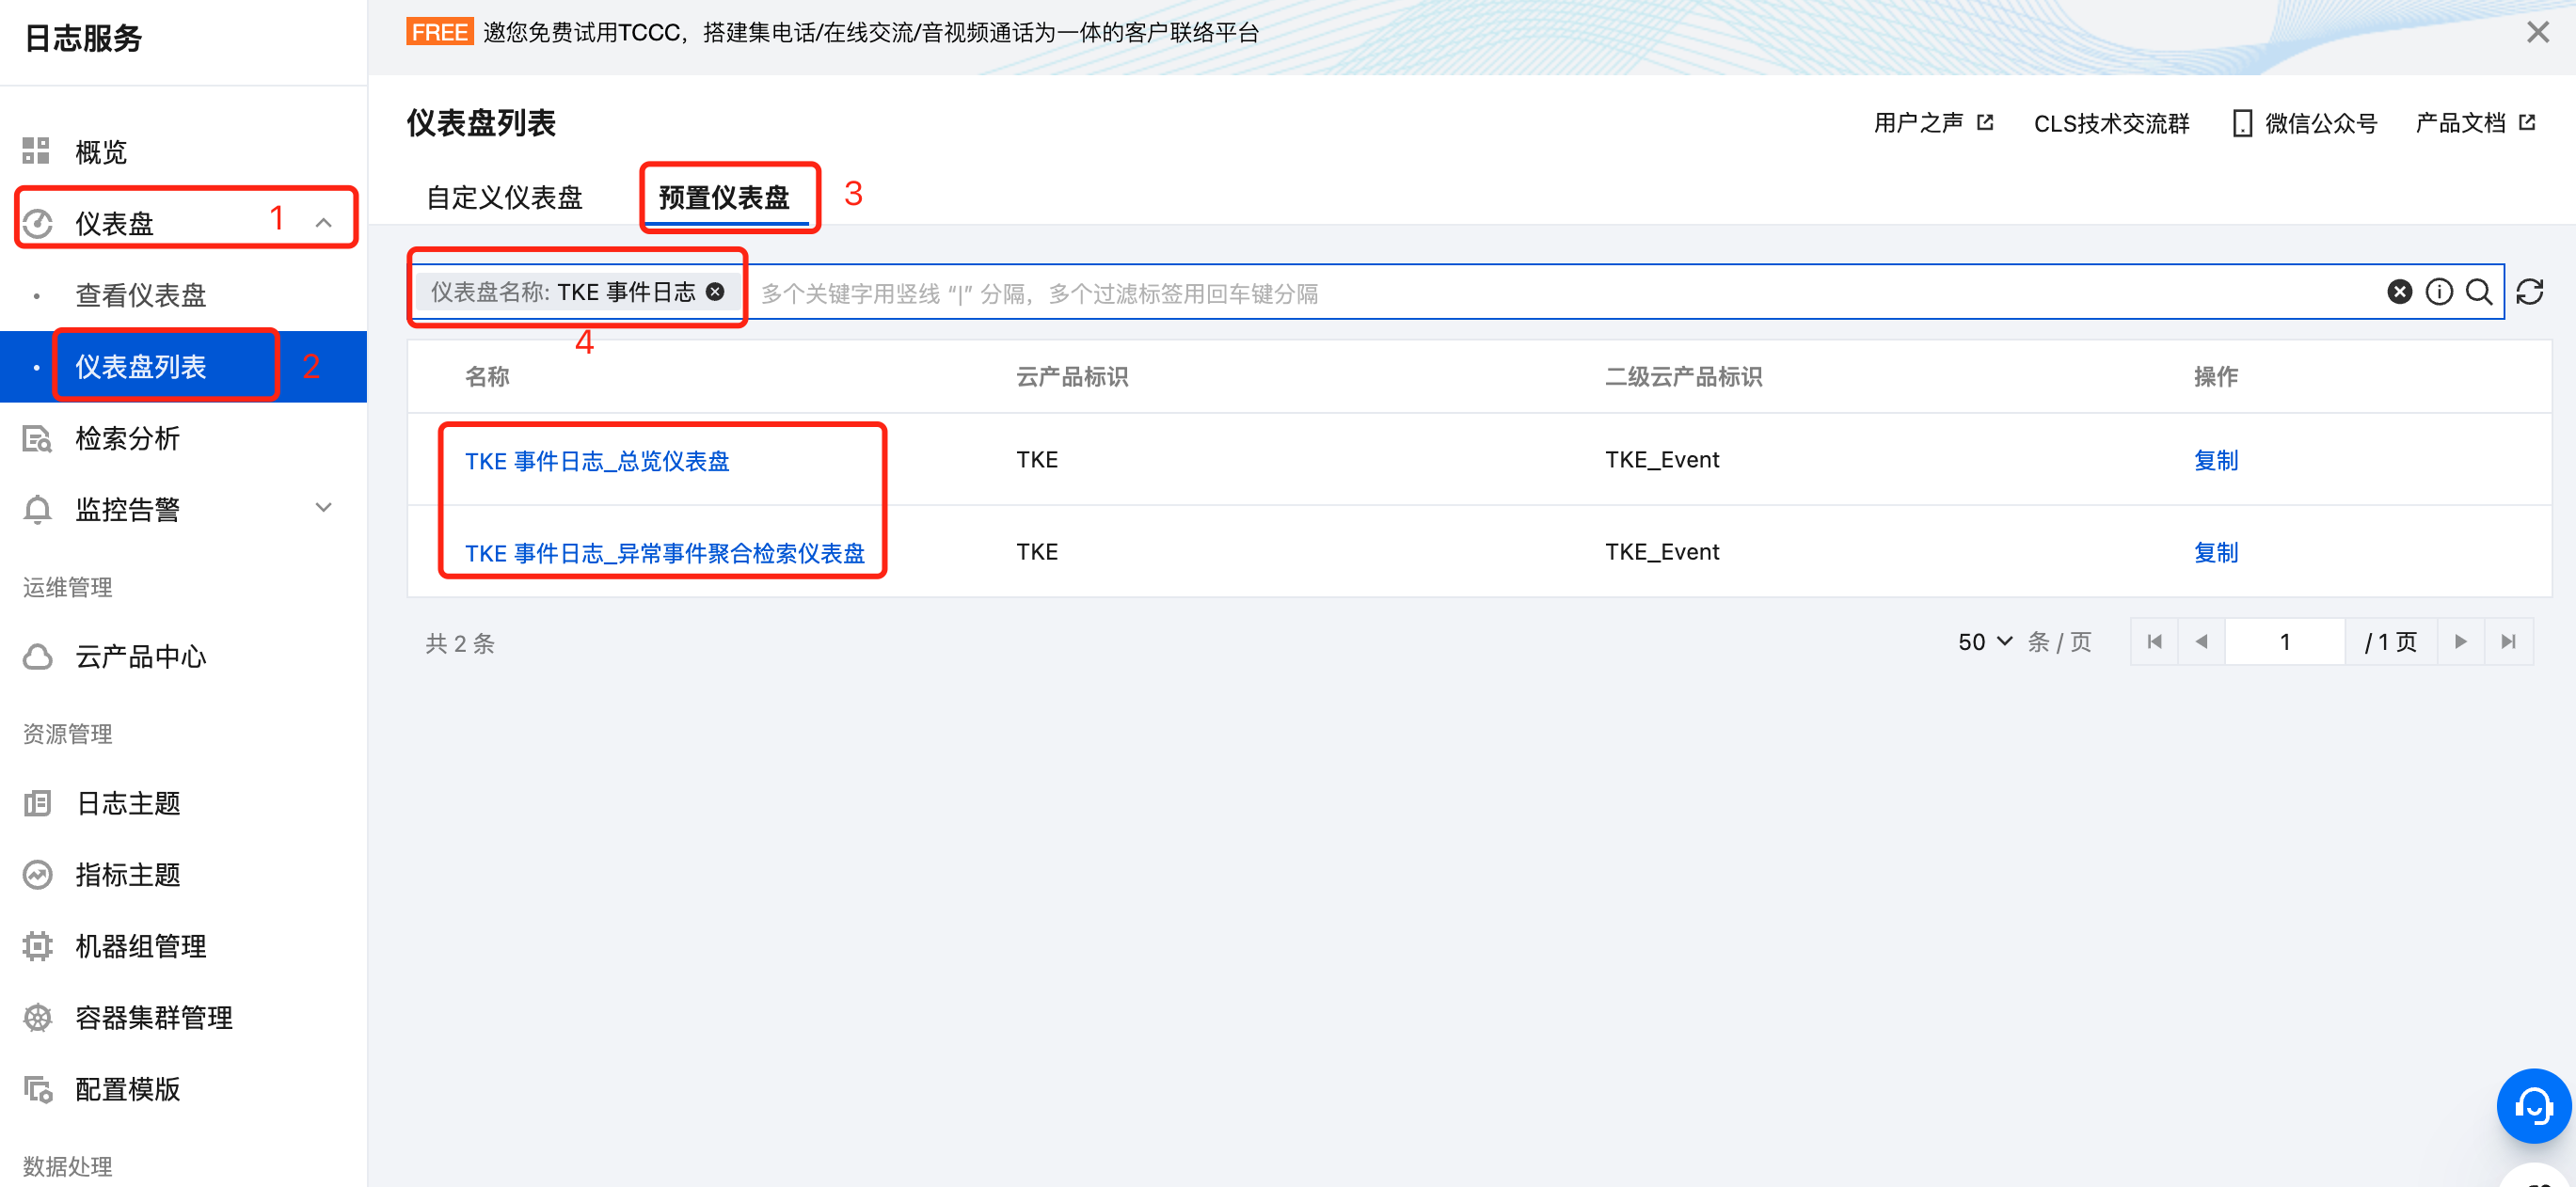Refresh the dashboard list
This screenshot has height=1187, width=2576.
click(2530, 291)
